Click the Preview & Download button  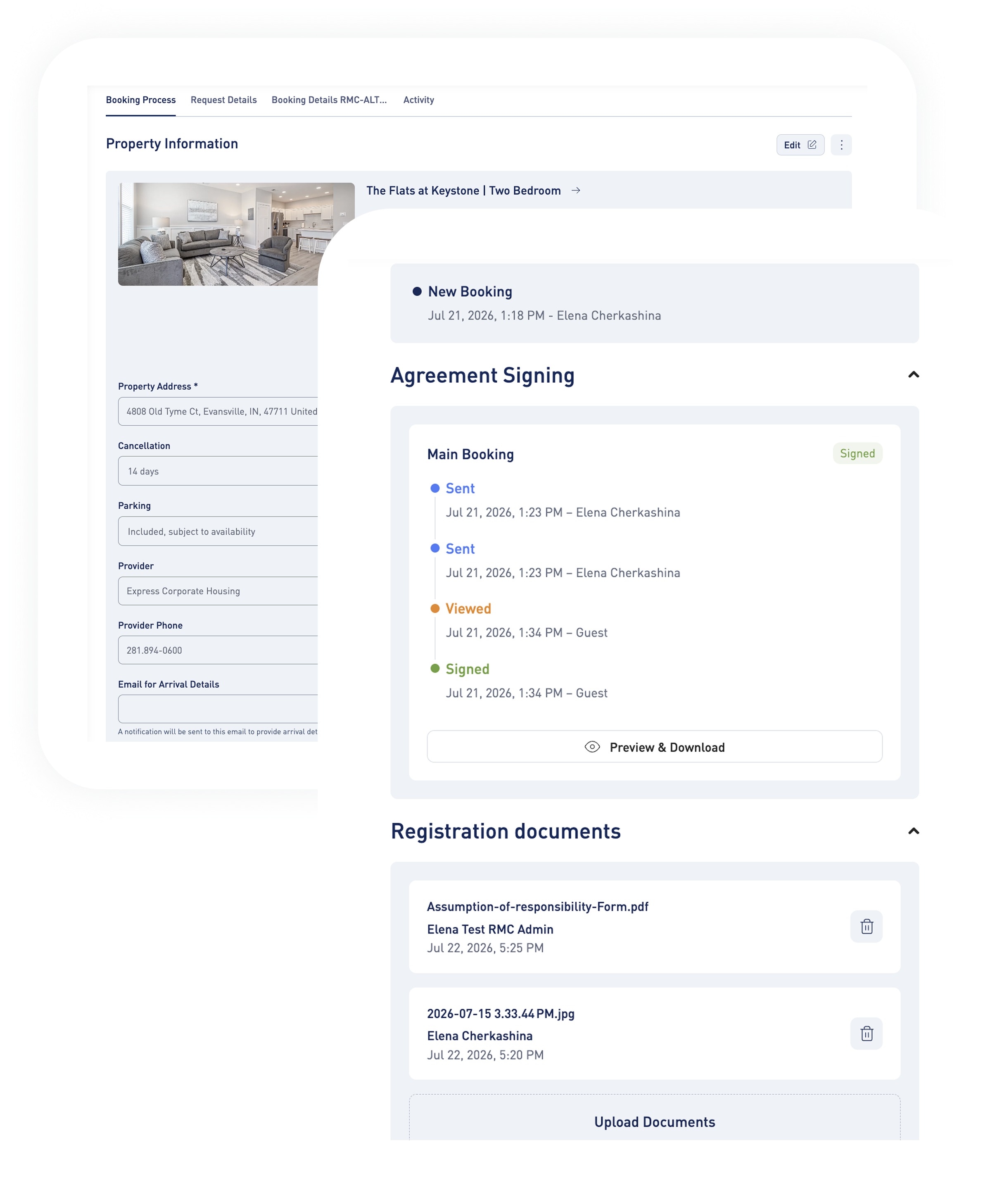[x=655, y=747]
